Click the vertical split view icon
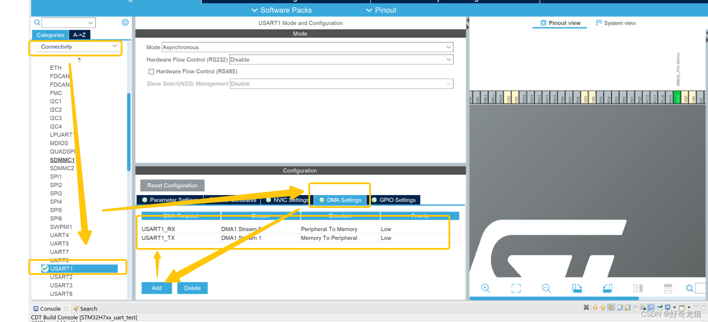Screen dimensions: 708x322 click(x=638, y=288)
